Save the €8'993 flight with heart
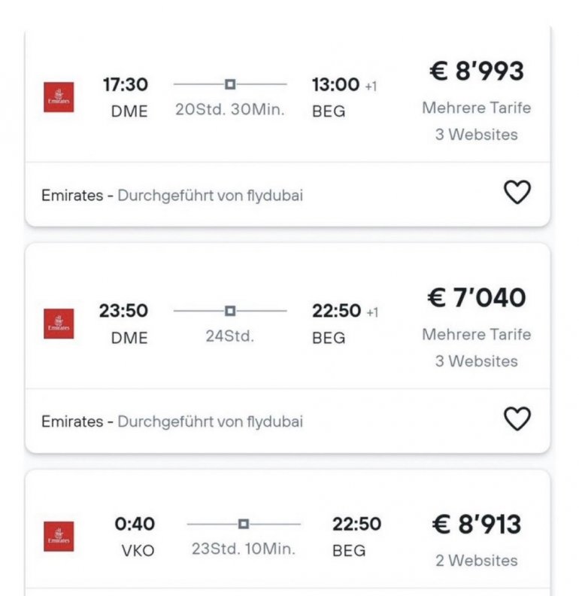The height and width of the screenshot is (596, 579). pyautogui.click(x=517, y=193)
